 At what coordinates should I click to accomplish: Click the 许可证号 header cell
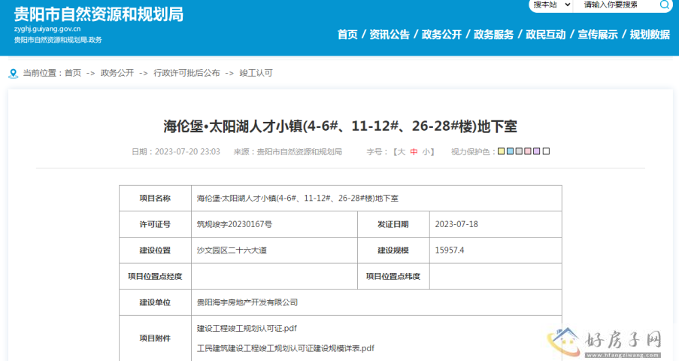[155, 224]
